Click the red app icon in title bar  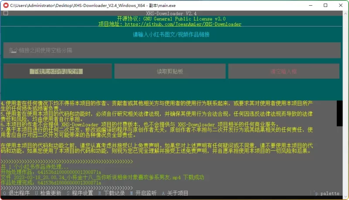point(6,5)
